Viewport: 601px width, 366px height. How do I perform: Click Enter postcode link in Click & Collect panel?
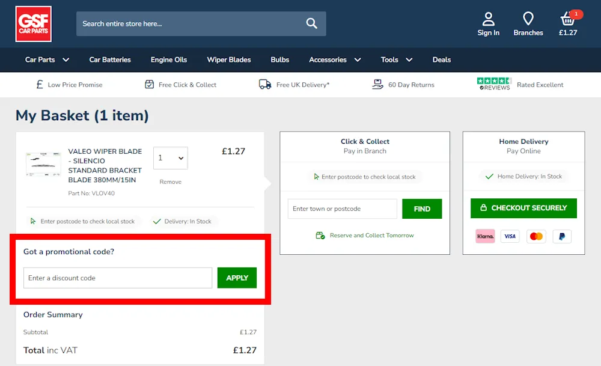pyautogui.click(x=368, y=177)
